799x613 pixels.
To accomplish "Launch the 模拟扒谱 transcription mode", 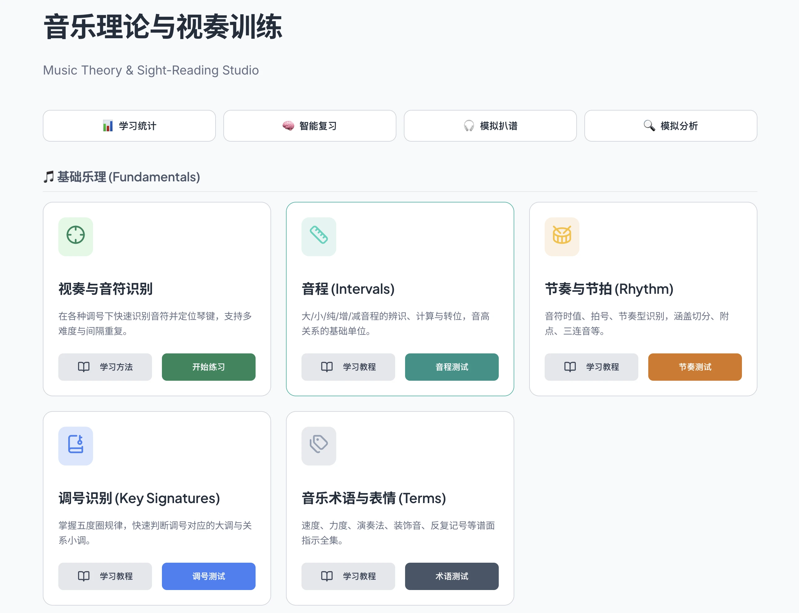I will pyautogui.click(x=490, y=126).
